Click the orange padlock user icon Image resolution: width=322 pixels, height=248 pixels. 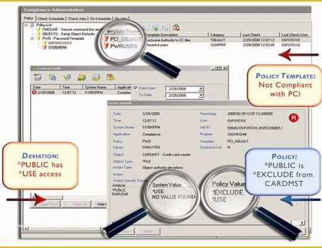pos(176,27)
